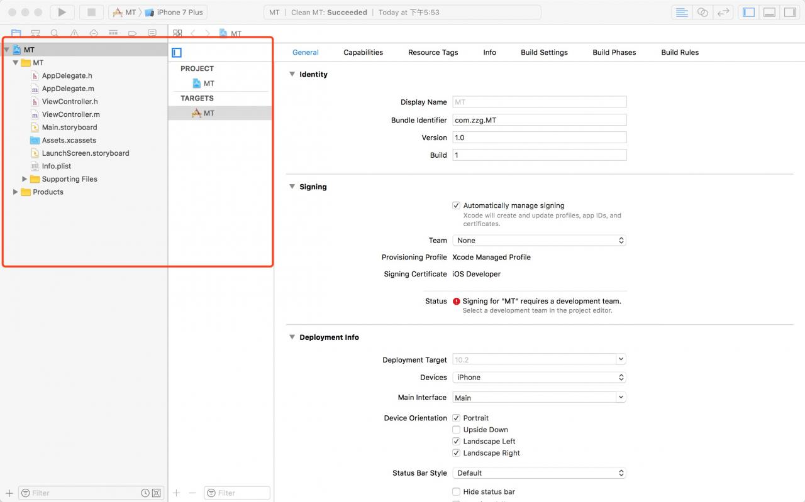Switch to the Build Rules tab
This screenshot has height=502, width=805.
pos(680,52)
